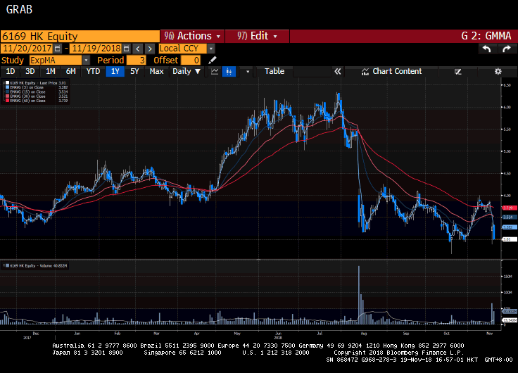
Task: Click the EMAVG (15) dark blue swatch
Action: coord(7,91)
